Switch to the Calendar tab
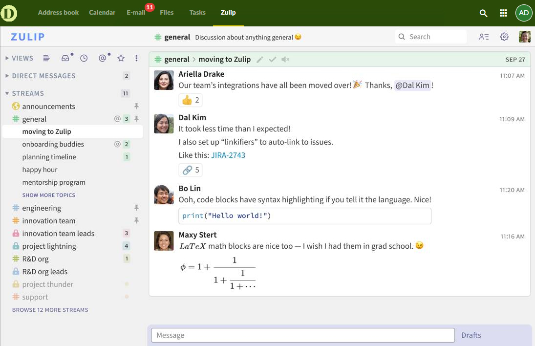 pyautogui.click(x=102, y=13)
